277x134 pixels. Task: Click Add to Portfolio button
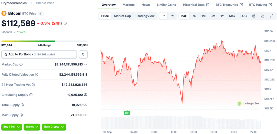(x=39, y=54)
